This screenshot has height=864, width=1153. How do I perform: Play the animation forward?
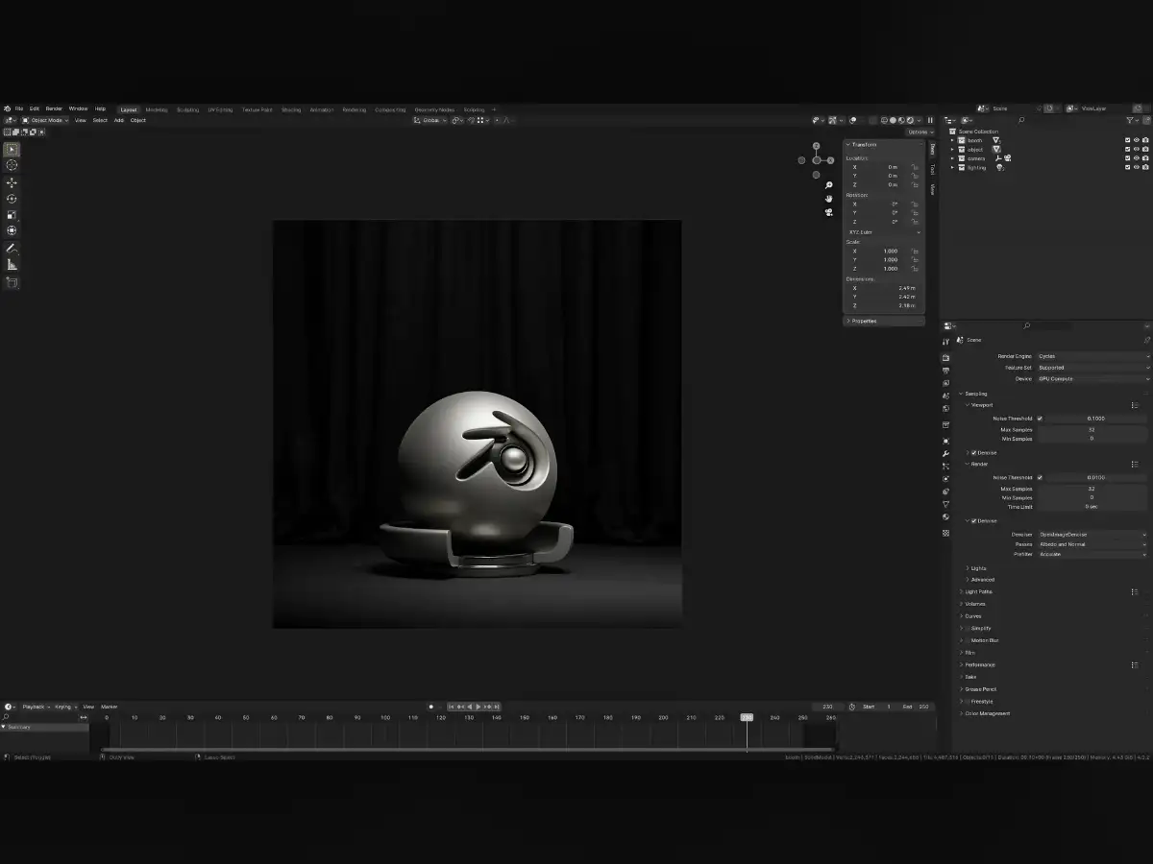coord(478,707)
